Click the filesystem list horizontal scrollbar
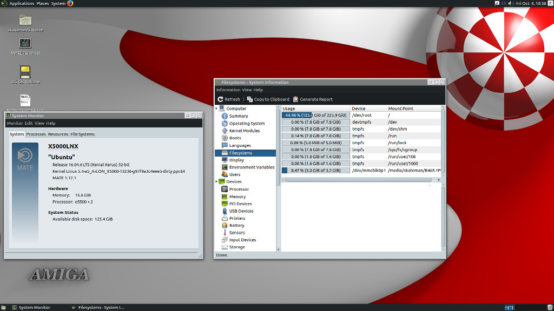This screenshot has height=311, width=554. [x=358, y=180]
